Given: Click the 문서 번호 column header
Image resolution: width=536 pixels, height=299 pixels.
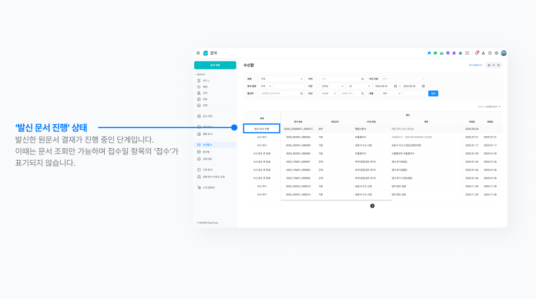Looking at the screenshot, I should click(x=298, y=122).
